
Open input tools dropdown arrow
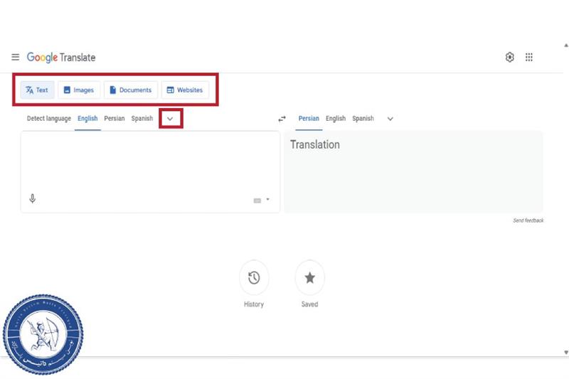click(268, 199)
